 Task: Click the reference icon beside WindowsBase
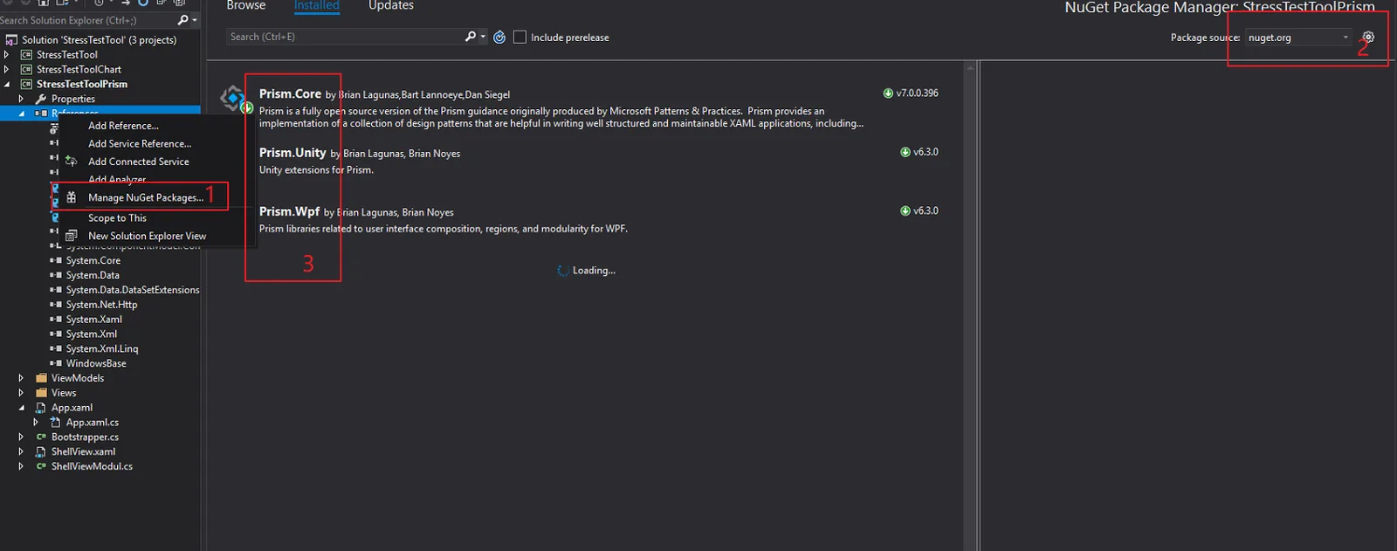pyautogui.click(x=56, y=363)
